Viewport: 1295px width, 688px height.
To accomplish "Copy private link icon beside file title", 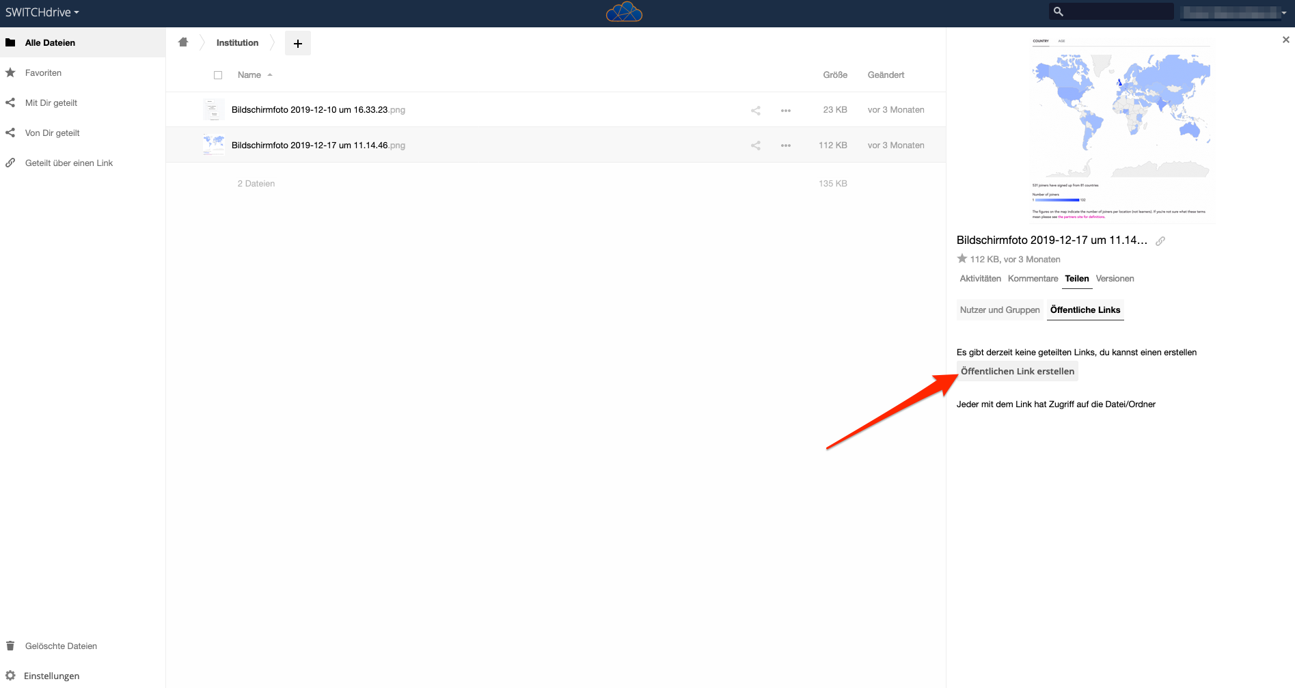I will [x=1160, y=241].
